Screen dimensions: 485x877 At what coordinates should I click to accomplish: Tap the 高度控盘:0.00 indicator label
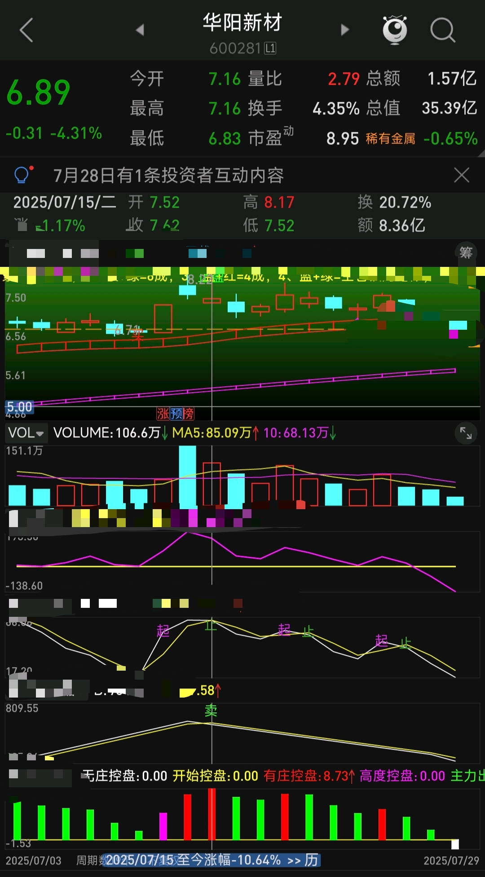click(402, 776)
